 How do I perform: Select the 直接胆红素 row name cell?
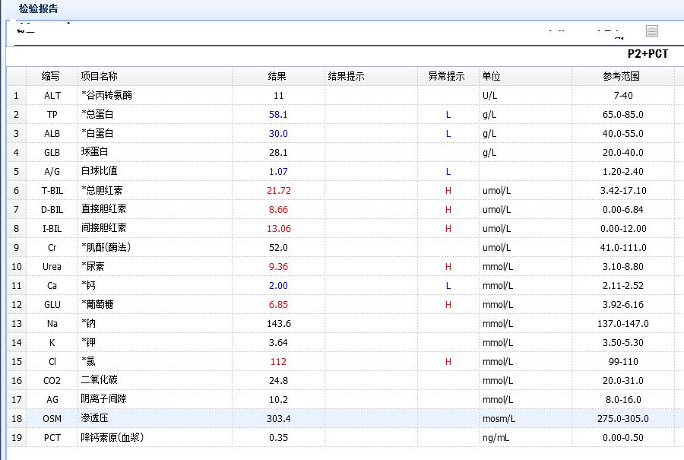104,209
